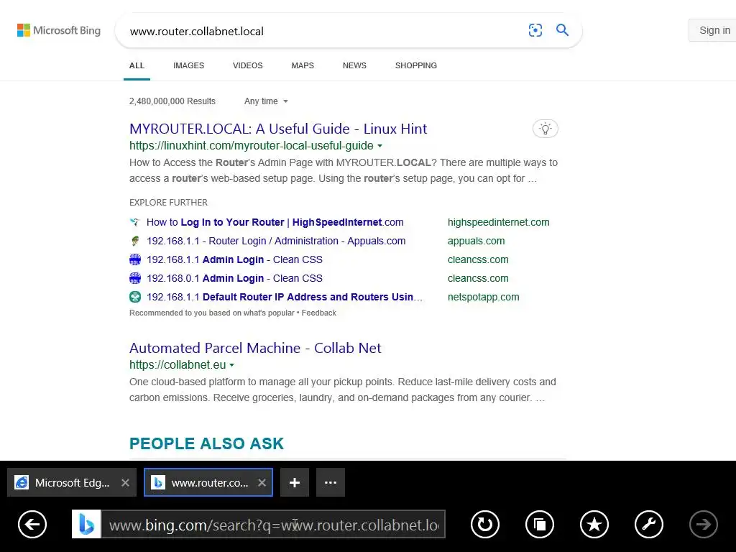The height and width of the screenshot is (552, 736).
Task: Click highspeedinternet.com domain link
Action: click(499, 222)
